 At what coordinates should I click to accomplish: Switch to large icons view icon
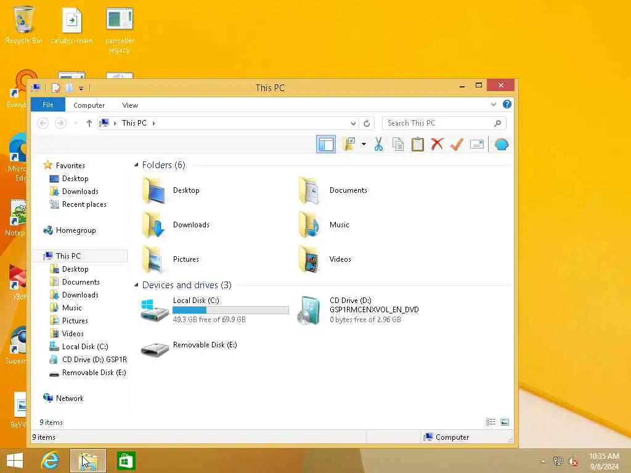504,421
